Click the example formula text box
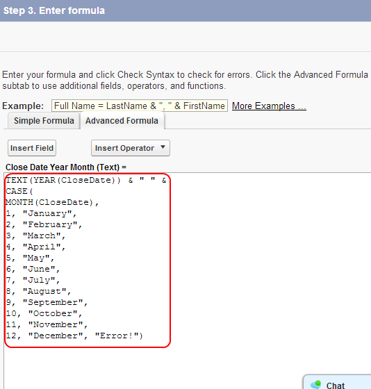Viewport: 371px width, 389px height. coord(140,106)
